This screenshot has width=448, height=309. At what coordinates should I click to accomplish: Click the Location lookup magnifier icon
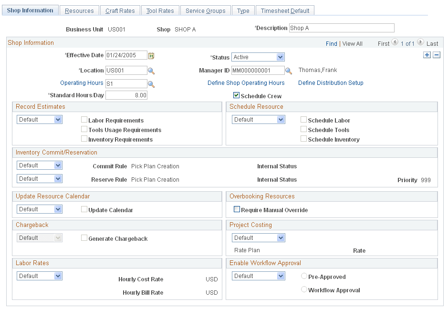pos(151,71)
